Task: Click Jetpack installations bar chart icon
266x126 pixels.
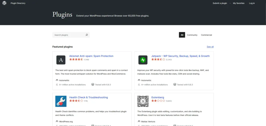Action: (139, 85)
